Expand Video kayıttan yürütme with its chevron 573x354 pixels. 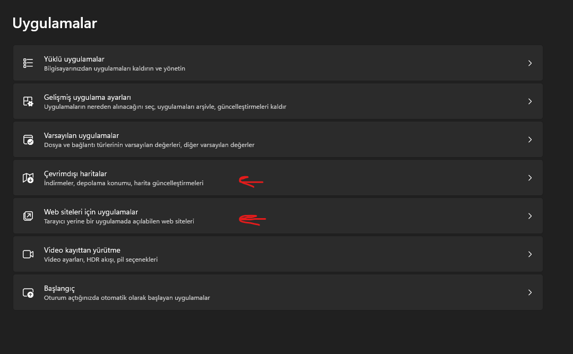529,254
